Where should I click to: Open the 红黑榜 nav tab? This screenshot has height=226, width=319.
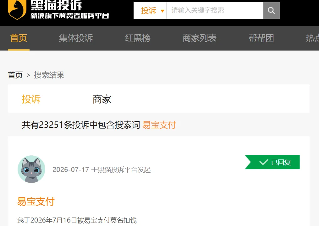pyautogui.click(x=138, y=38)
